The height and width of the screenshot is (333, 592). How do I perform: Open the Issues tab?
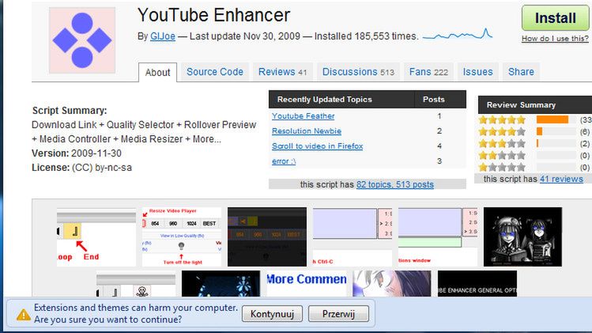[x=477, y=72]
